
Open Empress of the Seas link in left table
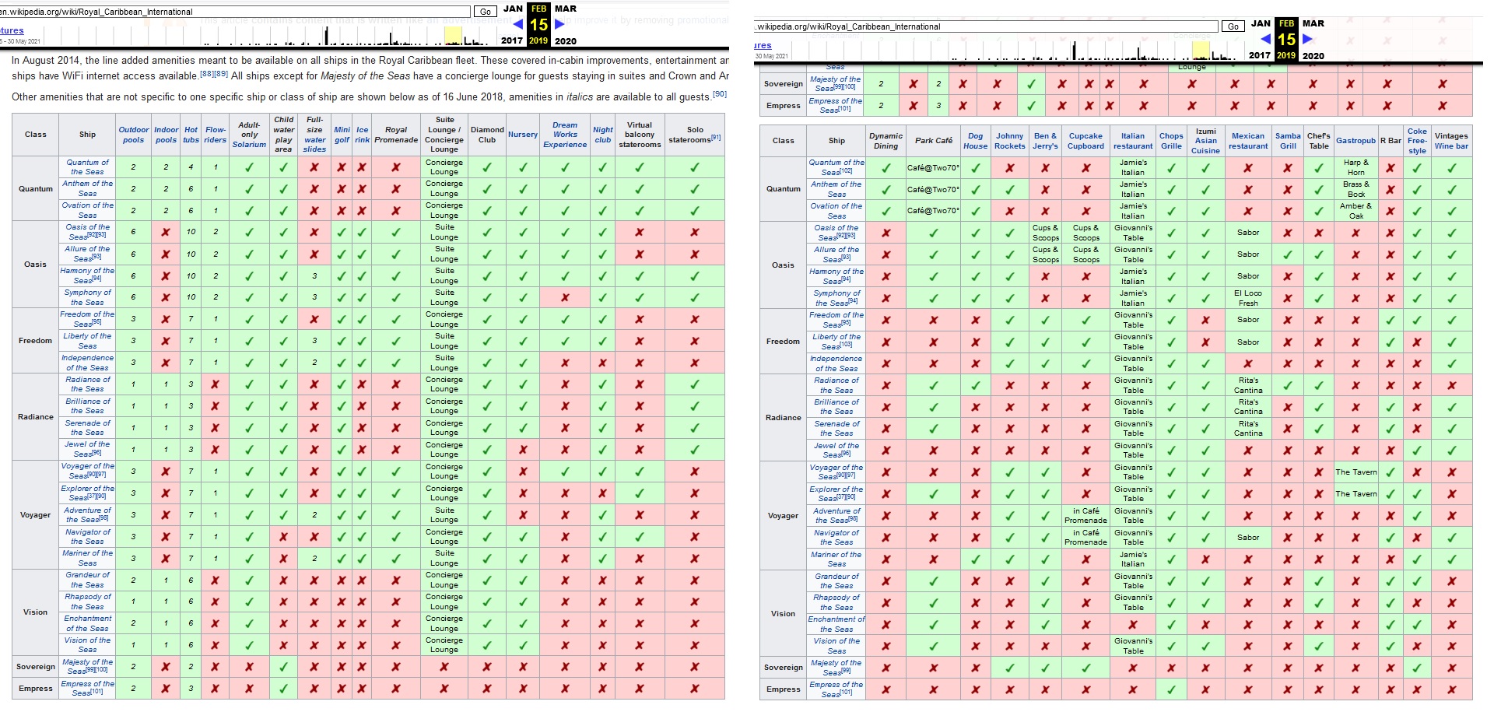point(87,689)
